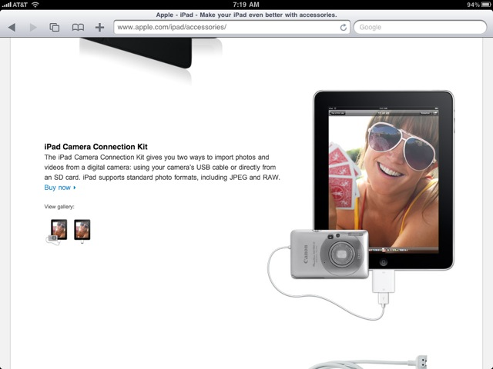Reload the page with the refresh icon
Screen dimensions: 493x369
click(x=344, y=28)
